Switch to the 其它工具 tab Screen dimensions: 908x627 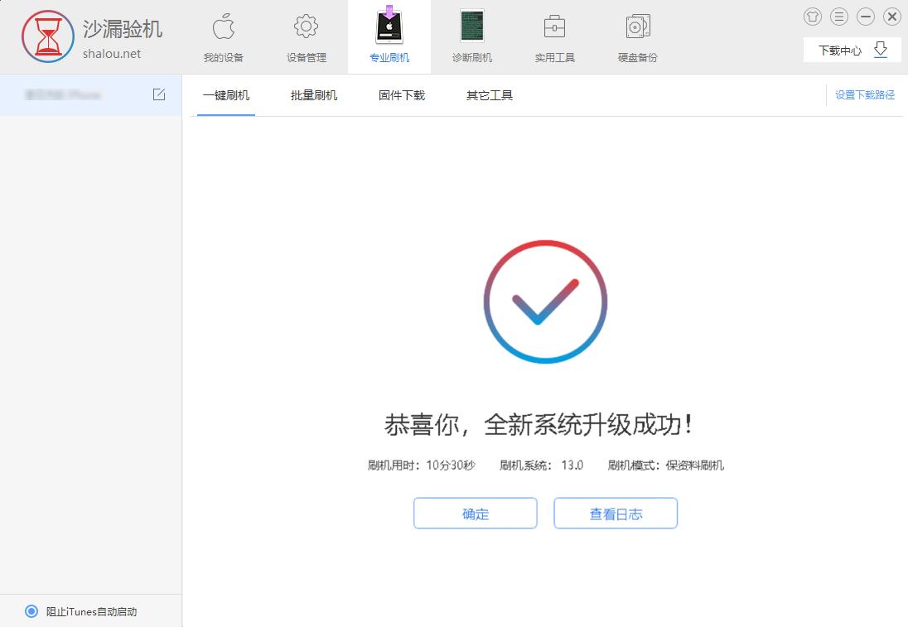click(489, 95)
